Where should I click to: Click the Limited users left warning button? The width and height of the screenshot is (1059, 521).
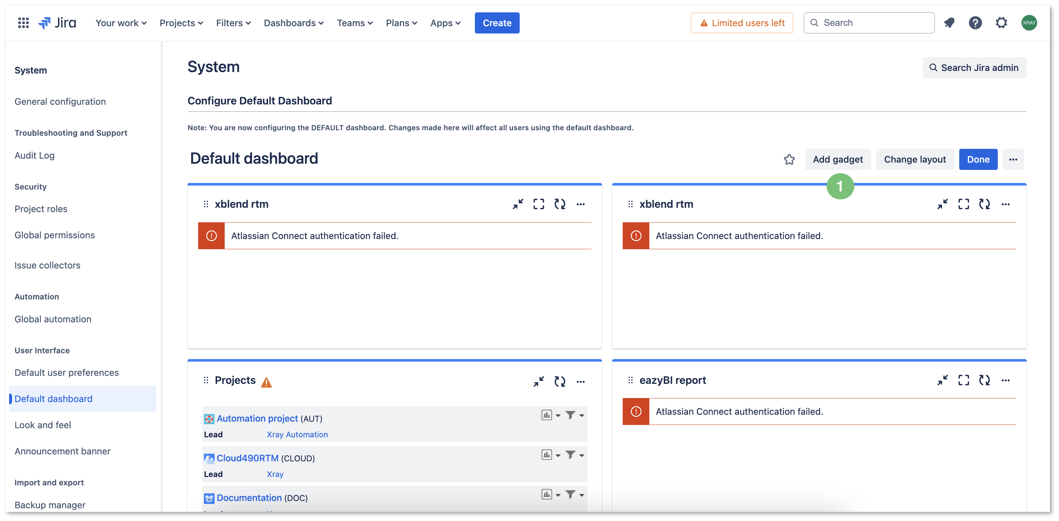pos(742,23)
